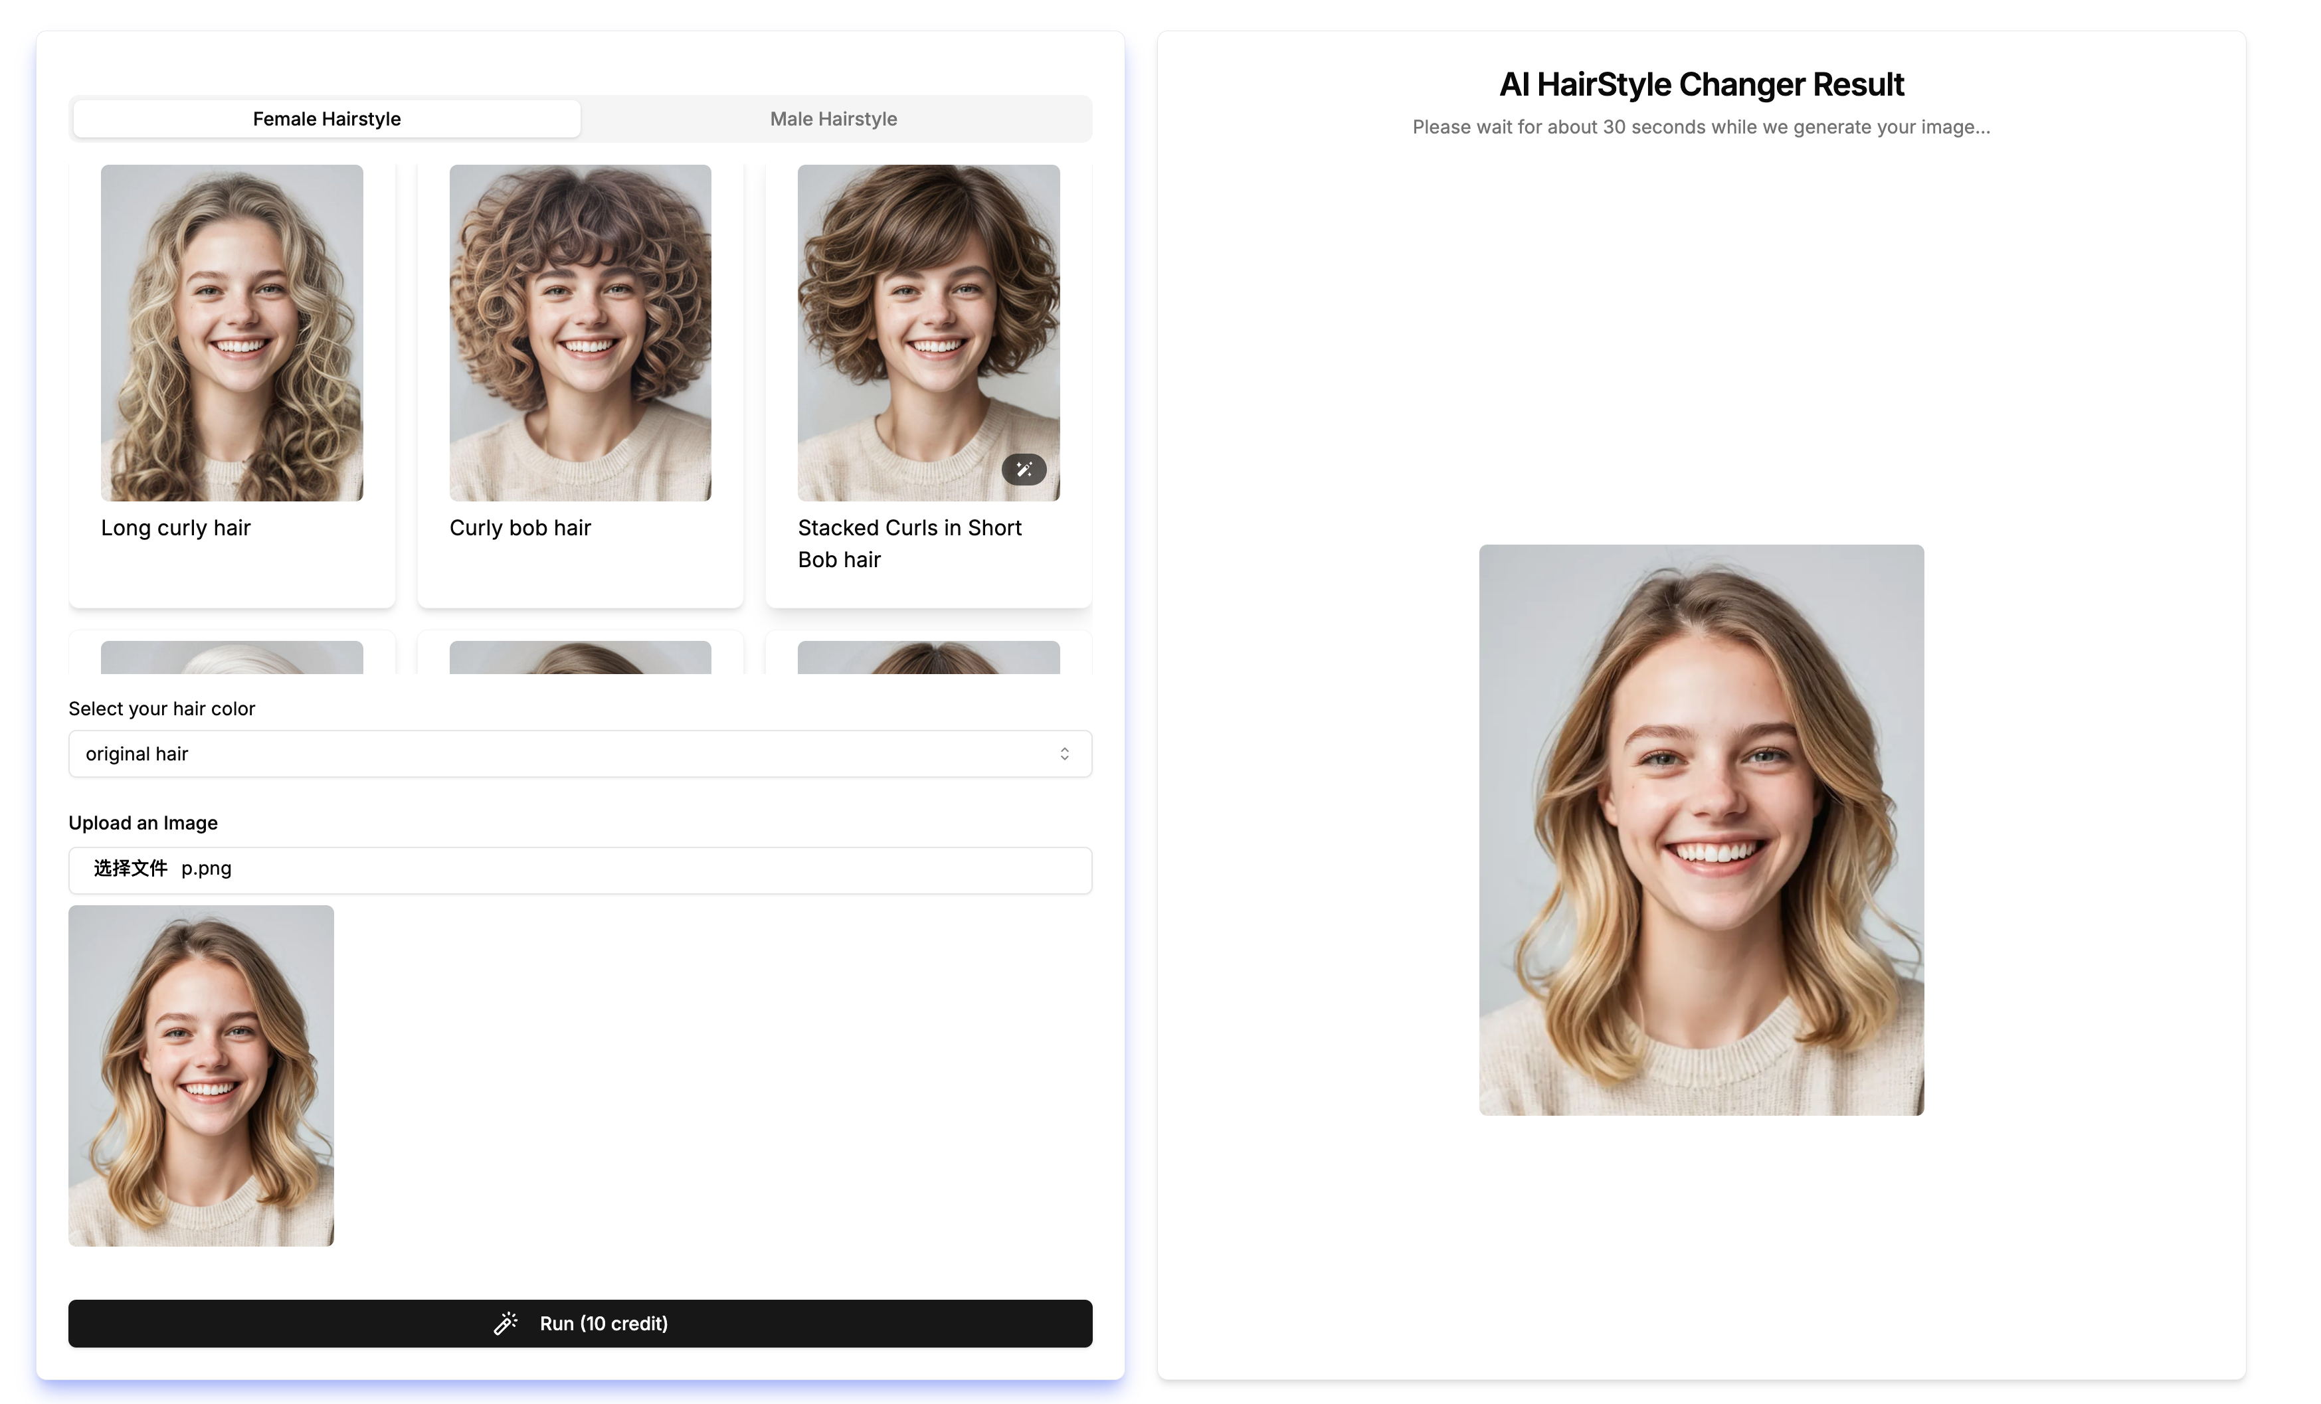Click the partially visible white-haired hairstyle card
The image size is (2321, 1404).
(x=232, y=658)
